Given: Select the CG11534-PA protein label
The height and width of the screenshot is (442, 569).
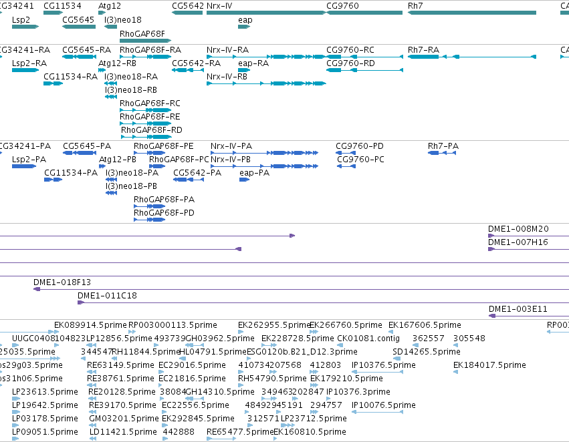Looking at the screenshot, I should click(71, 173).
